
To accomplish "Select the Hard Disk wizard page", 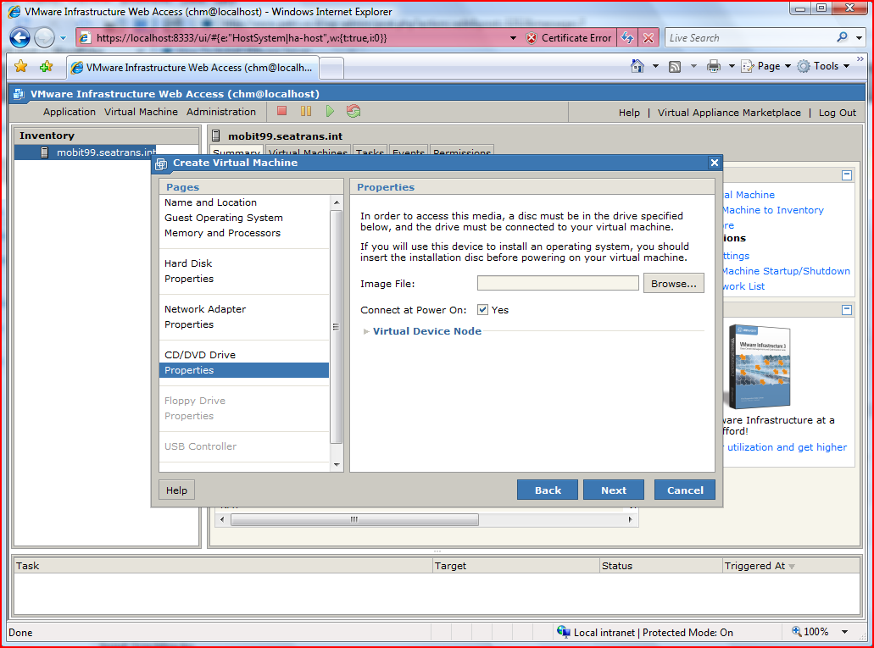I will click(188, 263).
